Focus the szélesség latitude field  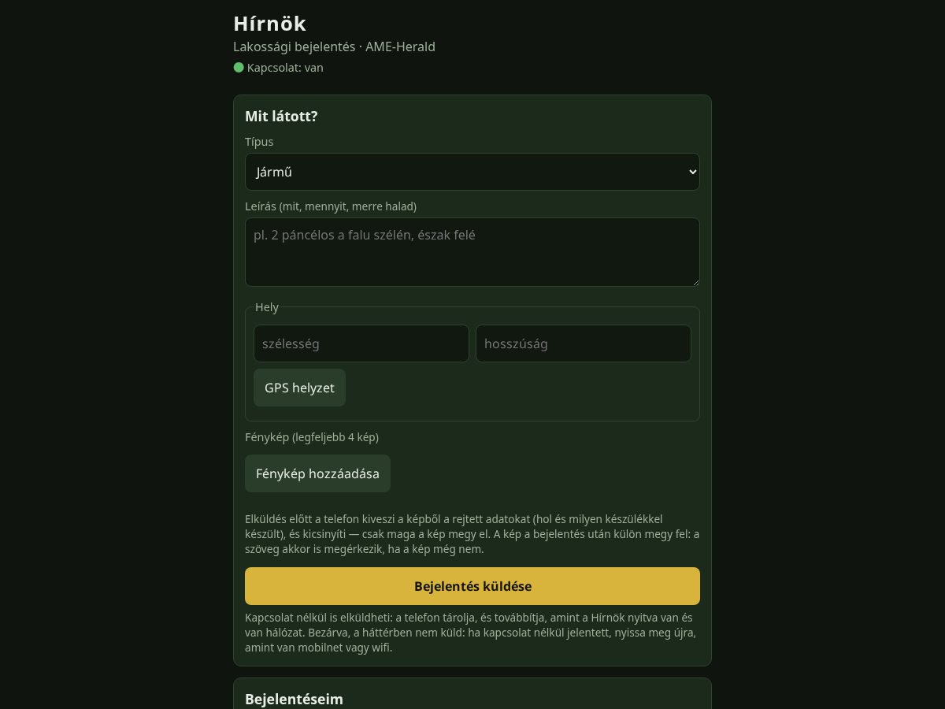361,343
